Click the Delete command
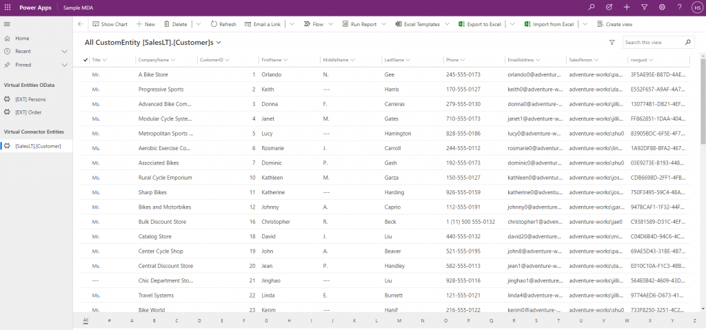Image resolution: width=706 pixels, height=330 pixels. (175, 24)
